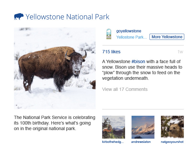Click the 1w post timestamp
This screenshot has height=152, width=196.
pos(180,52)
